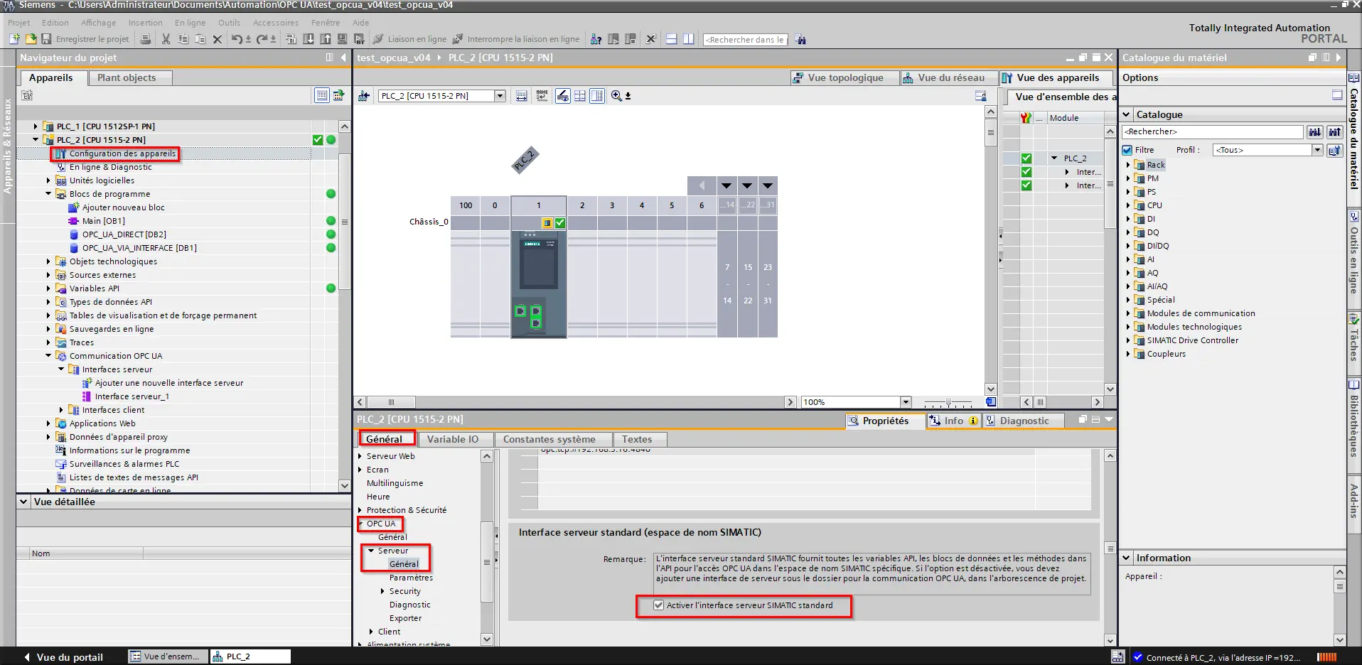The height and width of the screenshot is (665, 1362).
Task: Click Ajouter nouveau bloc
Action: click(x=123, y=207)
